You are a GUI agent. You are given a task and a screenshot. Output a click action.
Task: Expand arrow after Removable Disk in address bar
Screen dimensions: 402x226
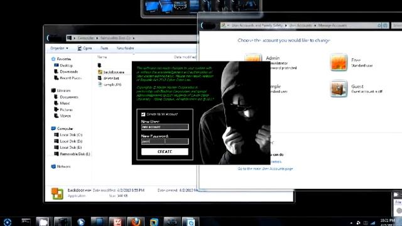point(134,38)
